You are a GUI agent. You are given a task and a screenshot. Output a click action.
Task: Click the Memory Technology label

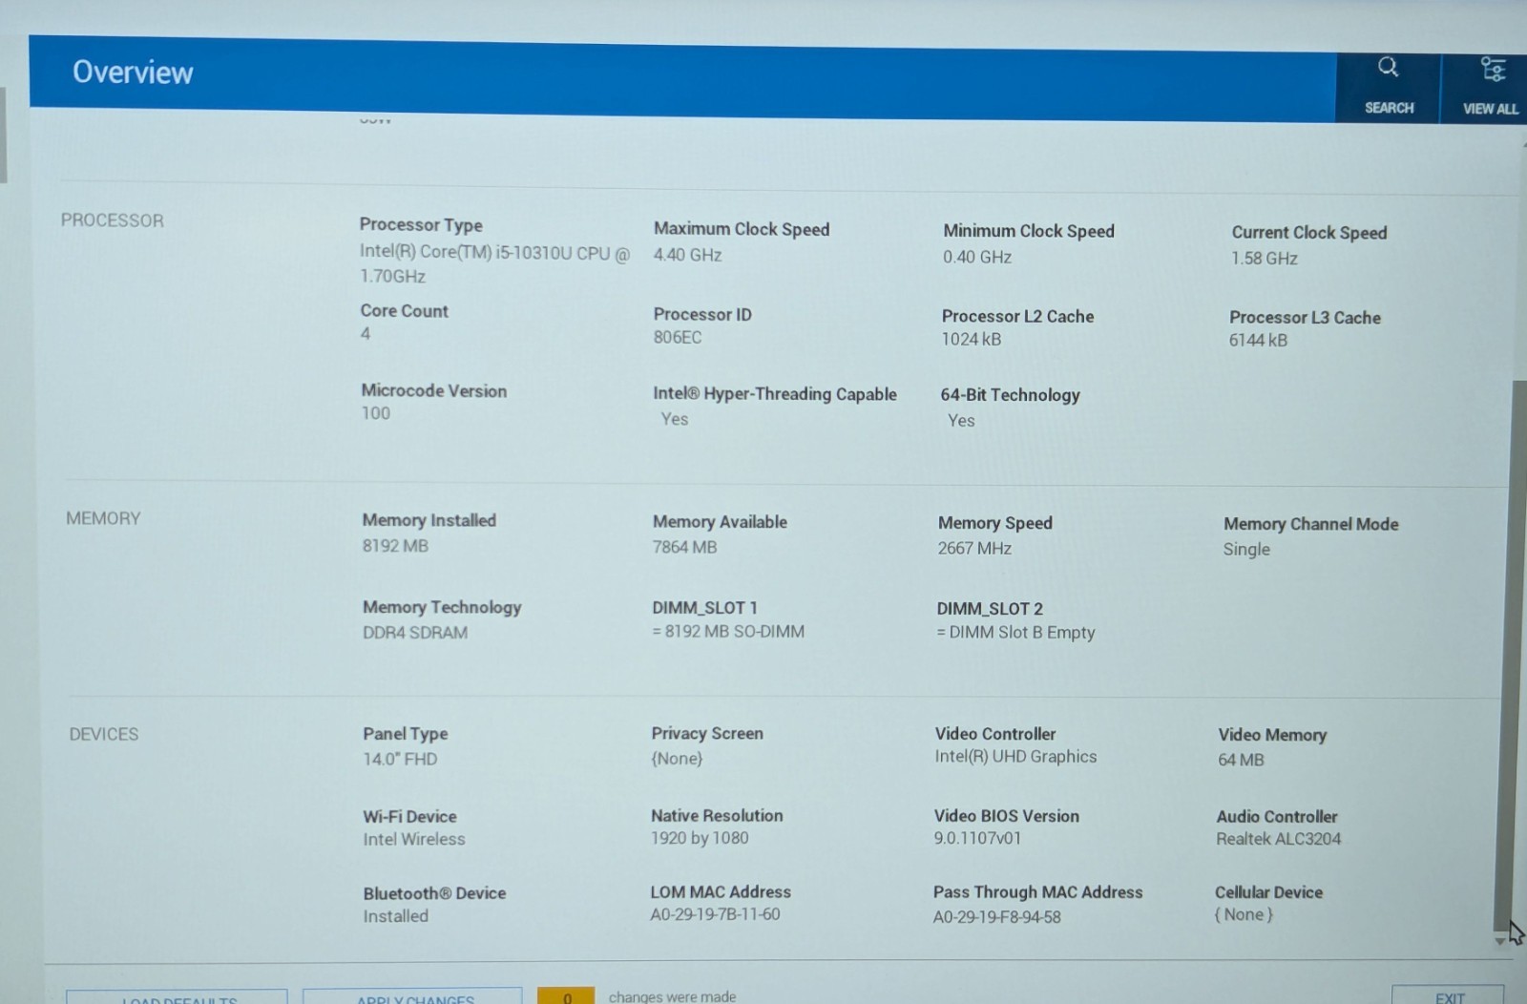(442, 608)
